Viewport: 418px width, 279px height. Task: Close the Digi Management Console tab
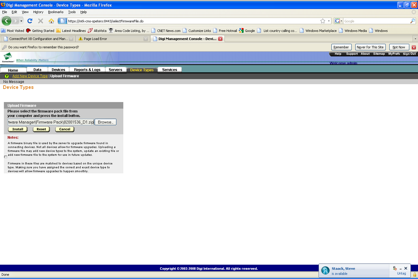pyautogui.click(x=220, y=39)
